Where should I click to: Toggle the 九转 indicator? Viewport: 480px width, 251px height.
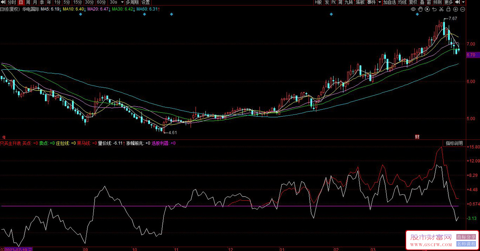click(x=349, y=2)
